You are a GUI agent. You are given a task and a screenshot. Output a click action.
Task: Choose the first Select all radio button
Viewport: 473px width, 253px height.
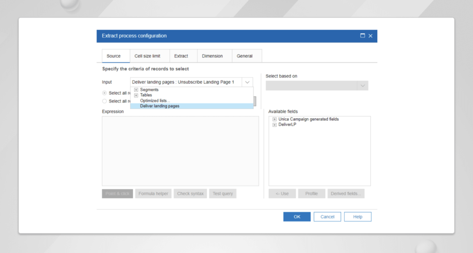(104, 93)
